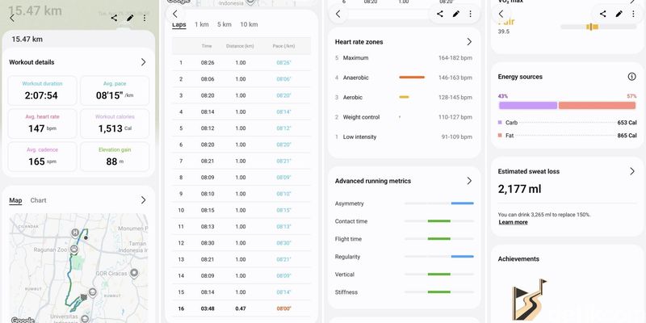Open the Avg. heart rate tile
Image resolution: width=646 pixels, height=323 pixels.
(x=42, y=124)
